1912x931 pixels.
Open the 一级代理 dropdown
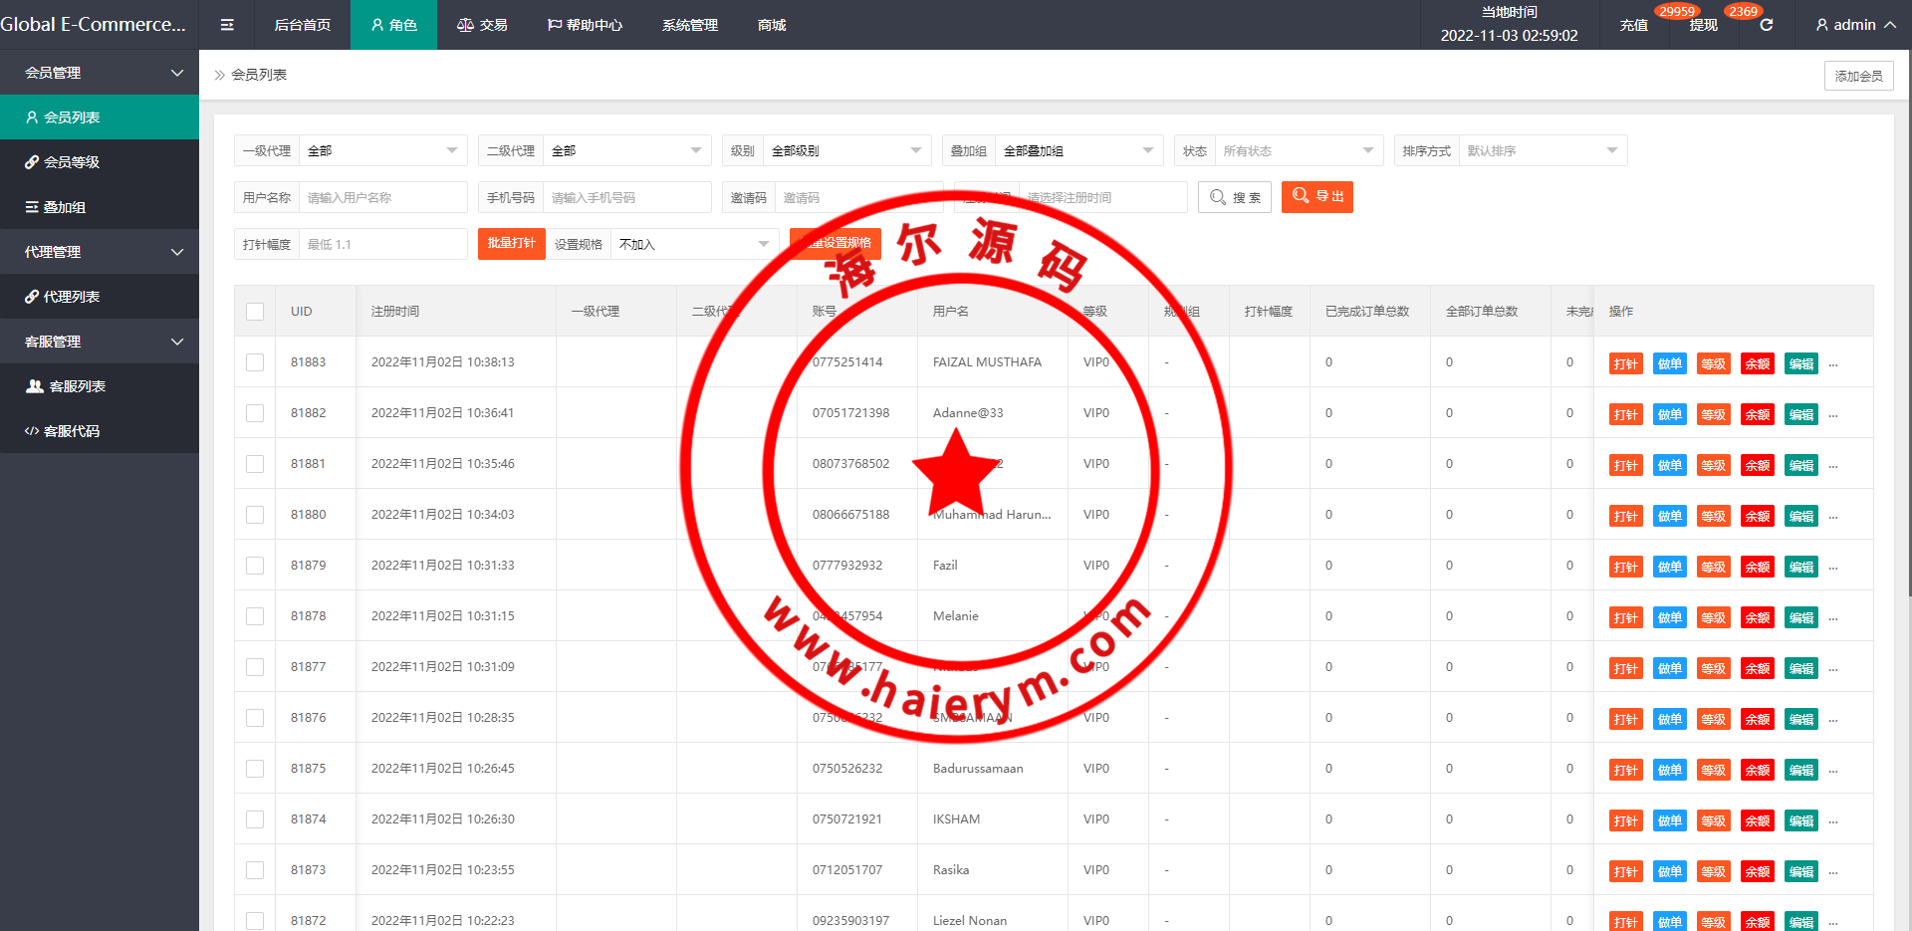click(382, 151)
